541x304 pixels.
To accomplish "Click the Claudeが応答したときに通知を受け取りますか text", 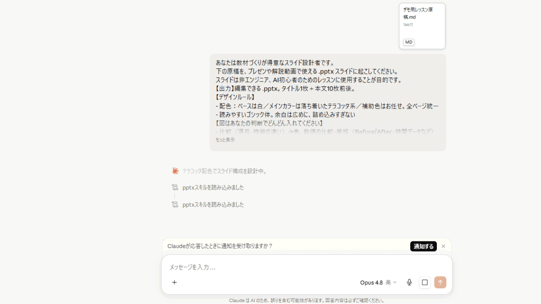I will click(220, 246).
